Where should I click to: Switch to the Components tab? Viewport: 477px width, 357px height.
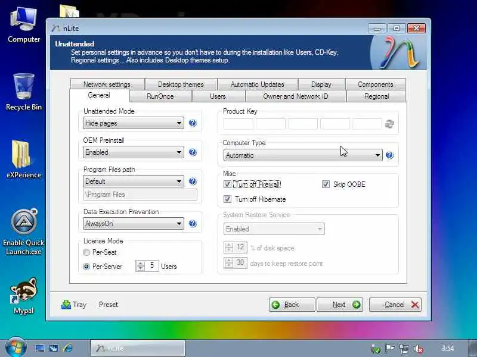coord(376,84)
